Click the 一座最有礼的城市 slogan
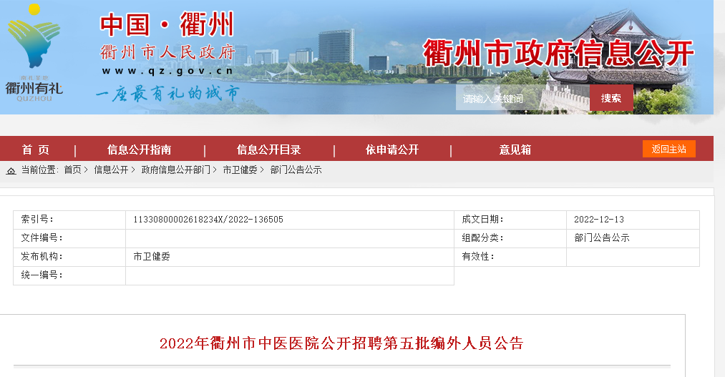Viewport: 725px width, 377px height. tap(167, 94)
